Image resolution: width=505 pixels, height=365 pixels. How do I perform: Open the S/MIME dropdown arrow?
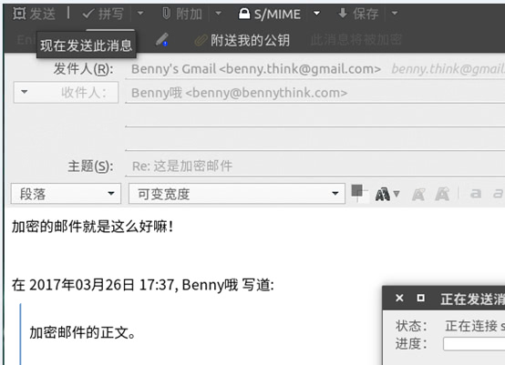click(317, 14)
